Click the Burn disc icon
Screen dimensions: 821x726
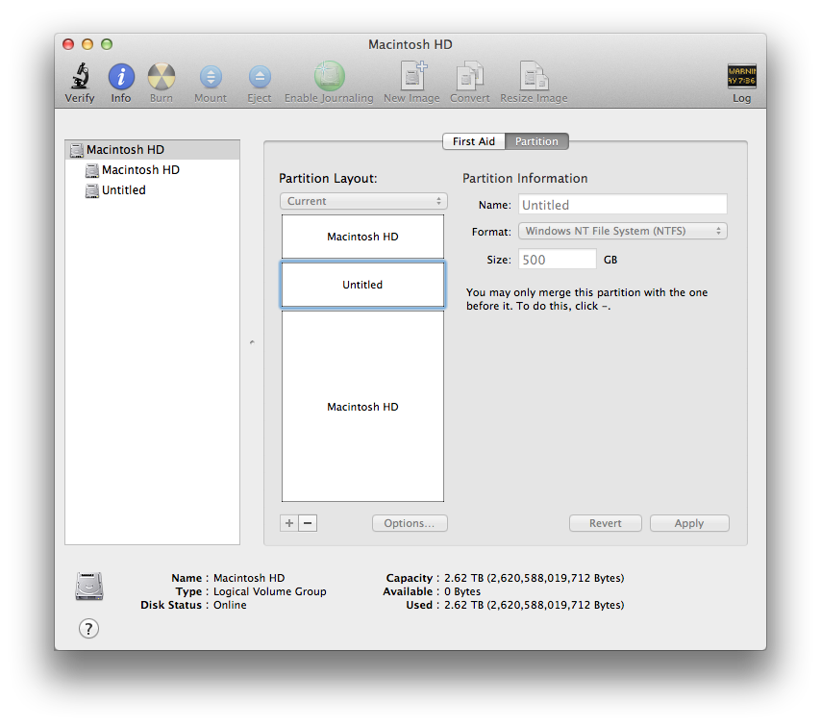162,77
